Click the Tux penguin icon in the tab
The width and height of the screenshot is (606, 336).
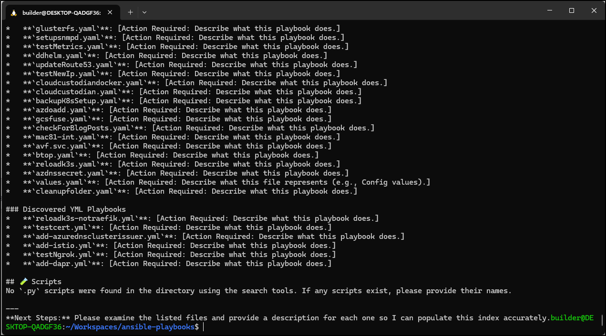point(13,12)
